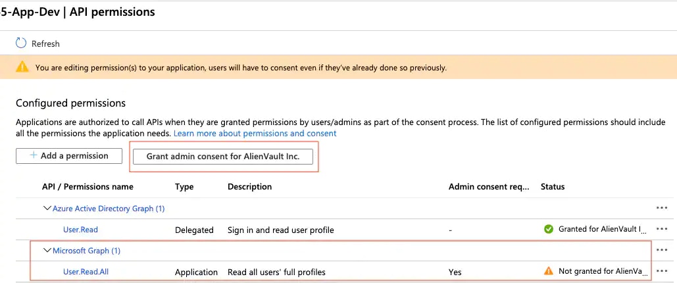Click the Description column header
Image resolution: width=677 pixels, height=283 pixels.
(249, 187)
